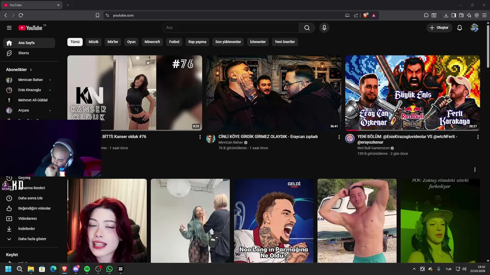Image resolution: width=490 pixels, height=275 pixels.
Task: Reload the page
Action: [x=21, y=15]
